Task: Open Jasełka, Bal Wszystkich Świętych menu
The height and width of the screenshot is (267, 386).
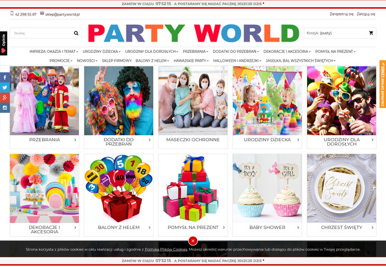Action: [x=300, y=61]
